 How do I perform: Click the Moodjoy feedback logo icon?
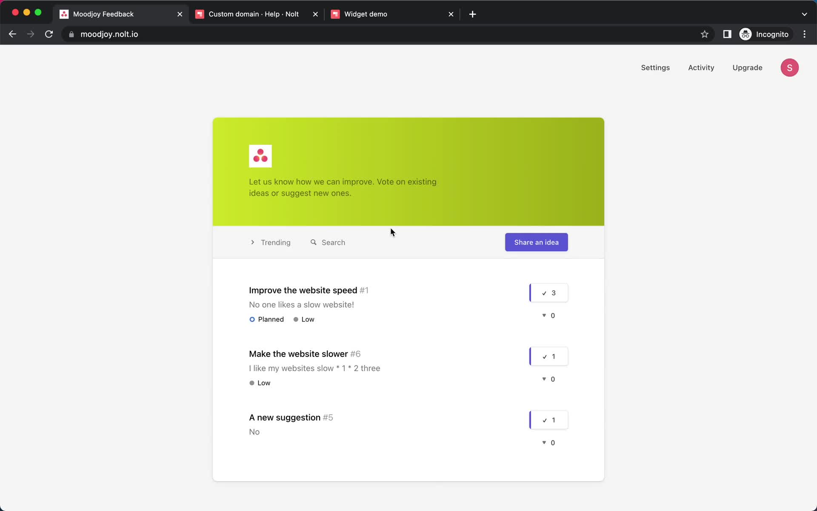tap(261, 155)
